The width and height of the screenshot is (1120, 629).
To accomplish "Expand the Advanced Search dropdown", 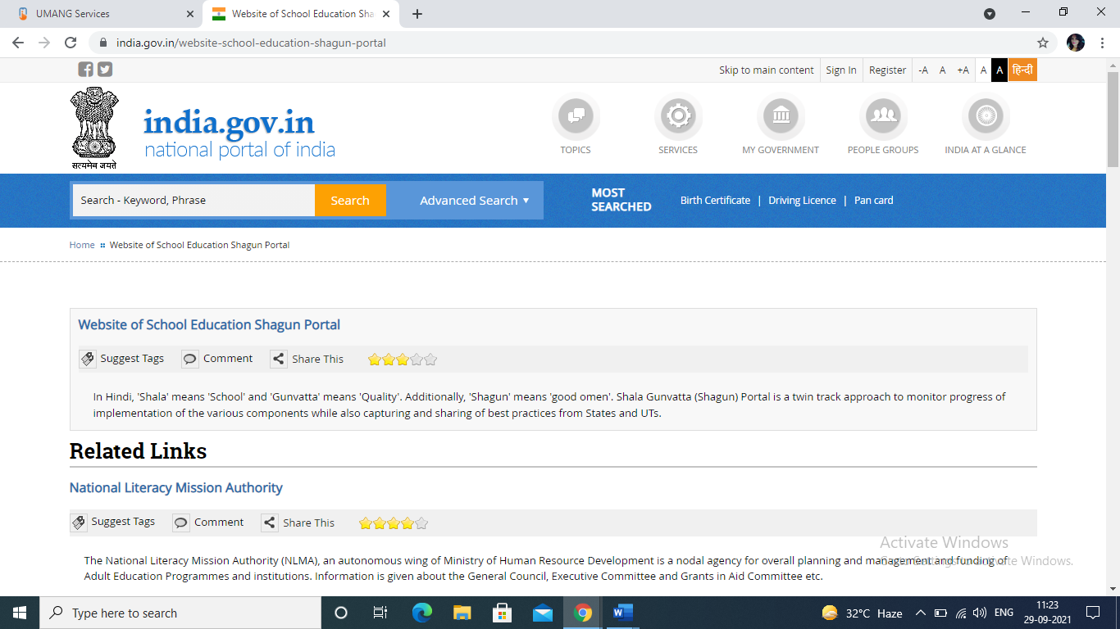I will coord(471,200).
